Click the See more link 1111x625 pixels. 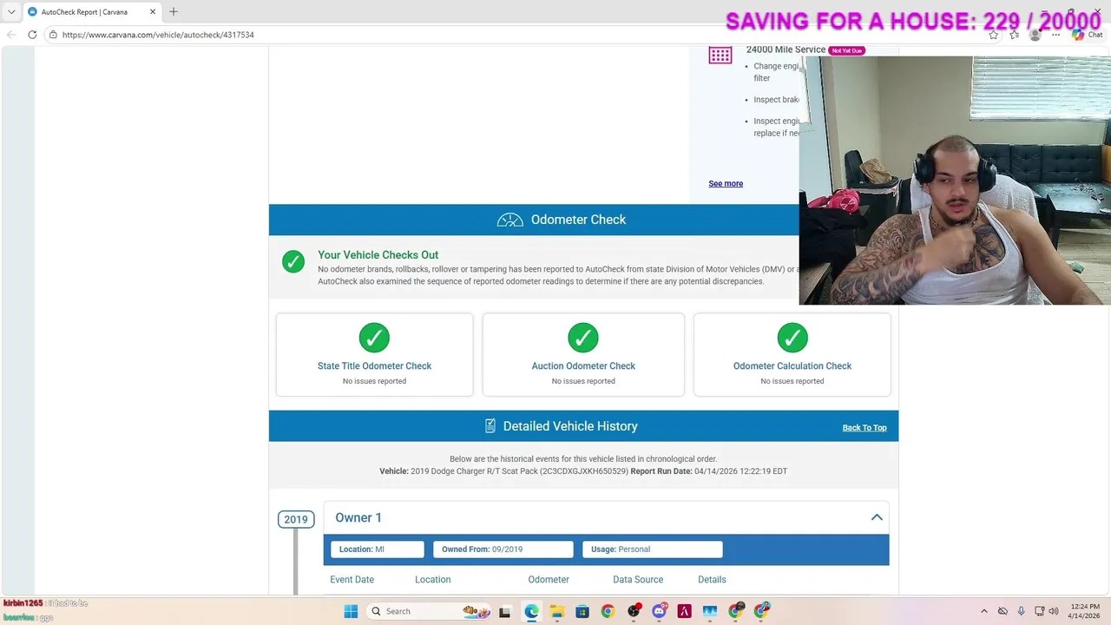[x=726, y=183]
